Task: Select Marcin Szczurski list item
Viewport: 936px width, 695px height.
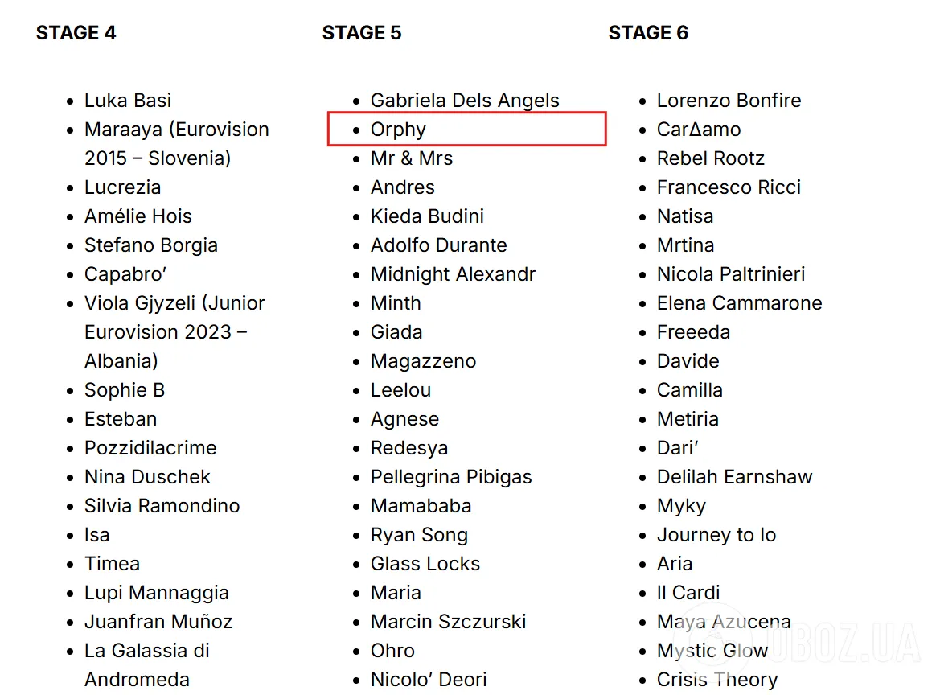Action: pos(448,622)
